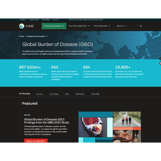Jump to About GBD section tab
Screen dimensions: 161x161
point(95,94)
